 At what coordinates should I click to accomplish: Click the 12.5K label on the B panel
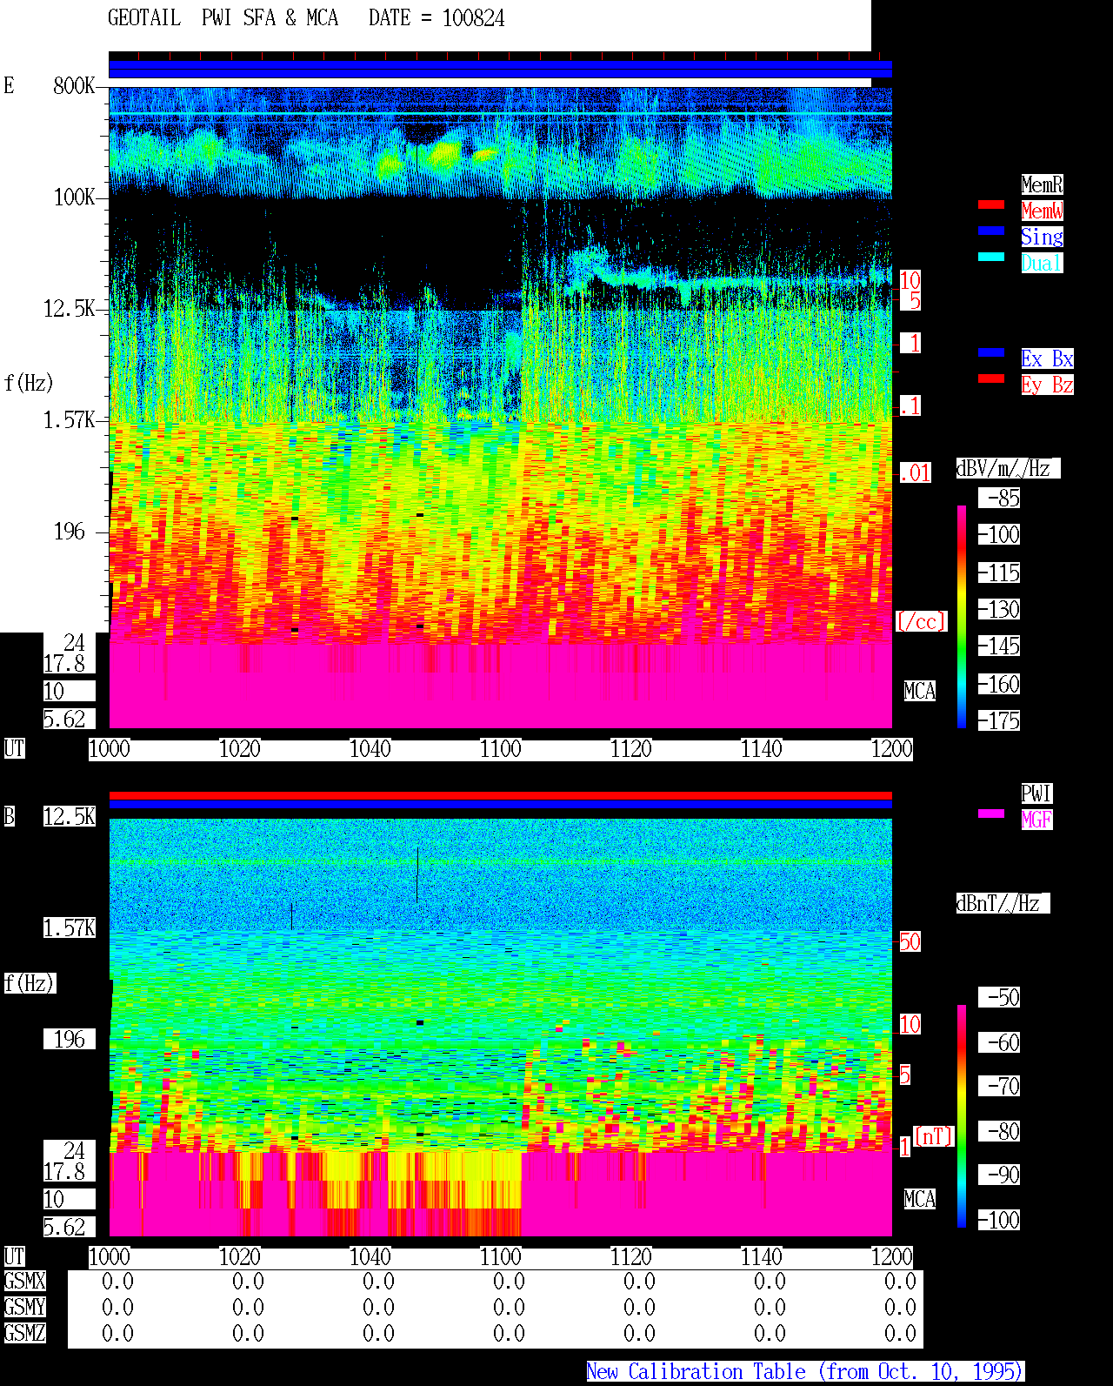coord(70,816)
